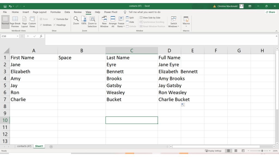Toggle the Headings checkbox
The height and width of the screenshot is (157, 279).
coord(54,25)
